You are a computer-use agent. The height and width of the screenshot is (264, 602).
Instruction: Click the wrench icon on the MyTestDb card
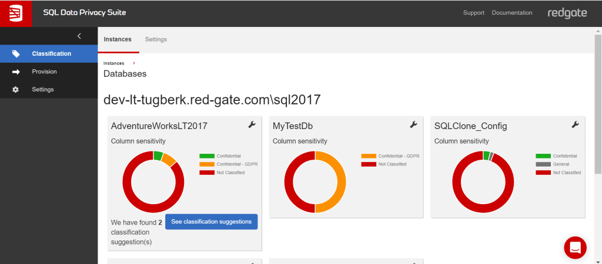coord(413,124)
